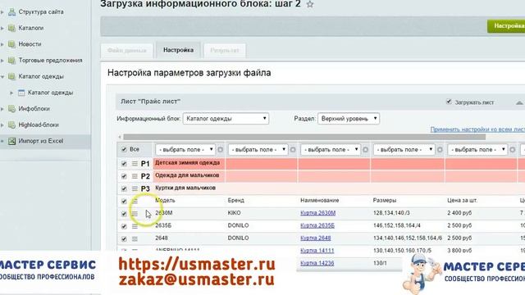Click price cell 3 800 руб

459,251
